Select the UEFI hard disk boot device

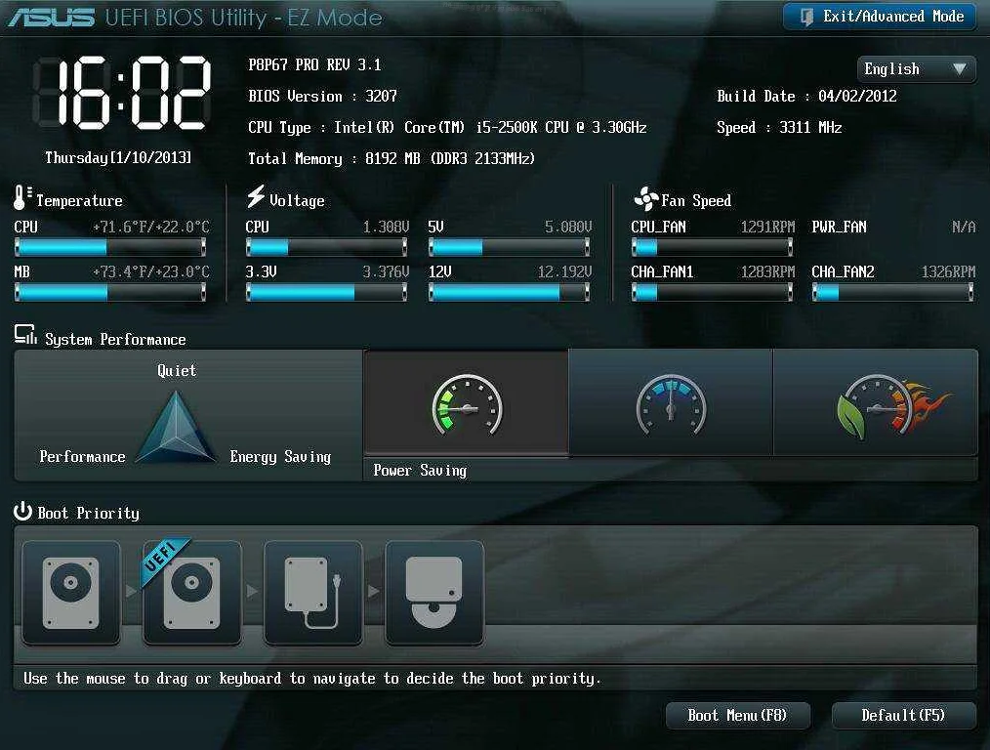pos(192,592)
